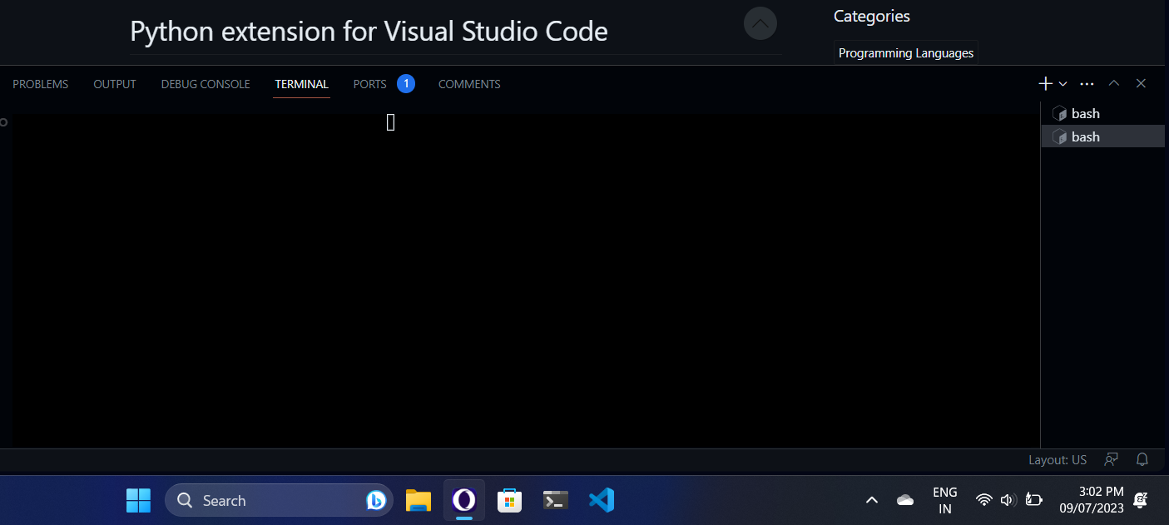
Task: Open a new terminal with the plus icon
Action: 1044,83
